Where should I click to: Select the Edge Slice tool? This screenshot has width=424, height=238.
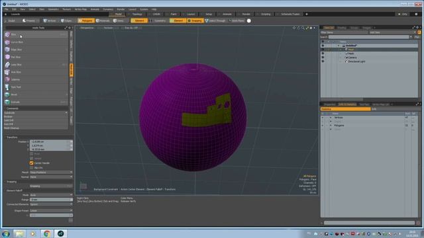36,50
